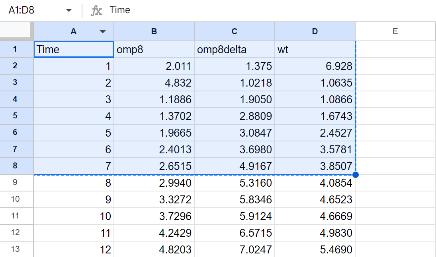The width and height of the screenshot is (436, 257).
Task: Click the select-all corner box
Action: (16, 31)
